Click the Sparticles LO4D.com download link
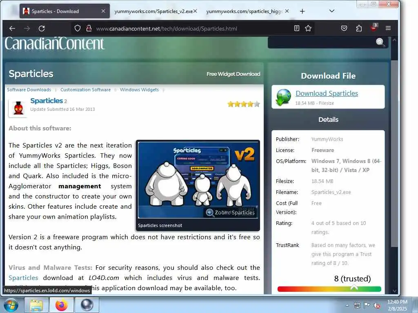Screen dimensions: 418x313 pyautogui.click(x=23, y=278)
